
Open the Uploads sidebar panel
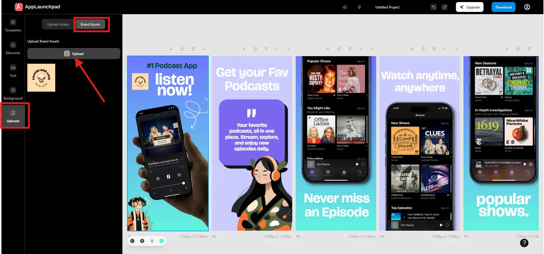coord(13,116)
